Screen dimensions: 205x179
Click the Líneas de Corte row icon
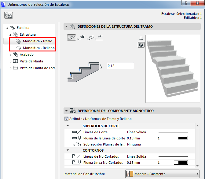coord(76,132)
